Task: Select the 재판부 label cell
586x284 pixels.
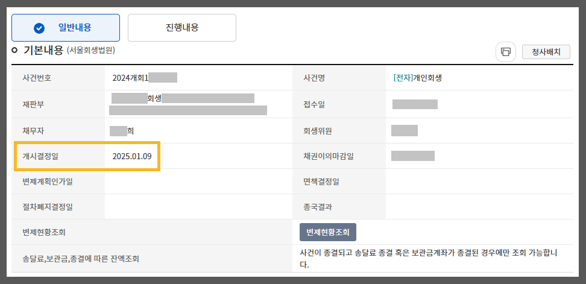Action: tap(33, 104)
